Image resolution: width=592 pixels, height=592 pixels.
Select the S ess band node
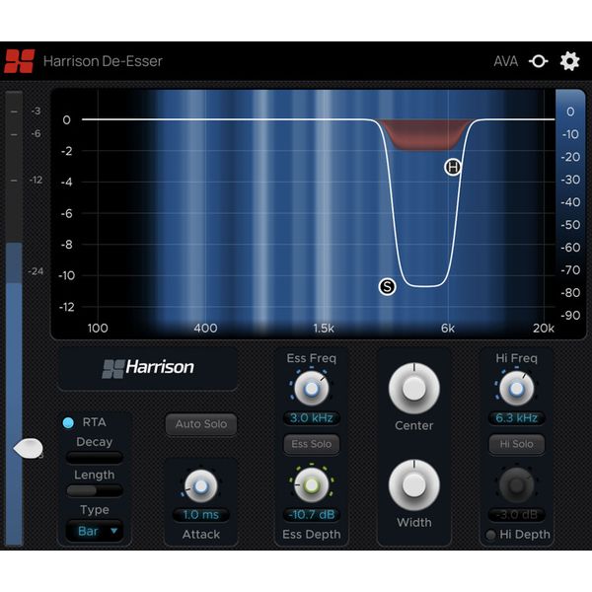pyautogui.click(x=387, y=287)
